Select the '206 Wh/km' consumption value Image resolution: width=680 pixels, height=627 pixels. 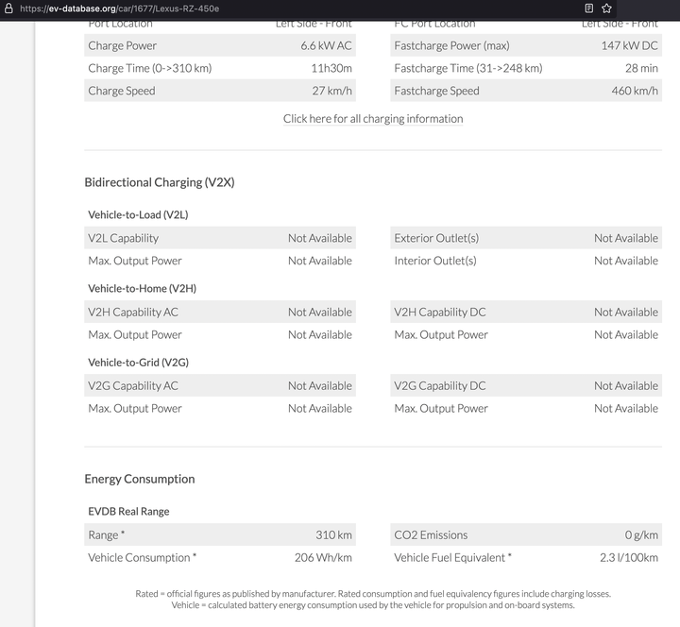point(323,558)
